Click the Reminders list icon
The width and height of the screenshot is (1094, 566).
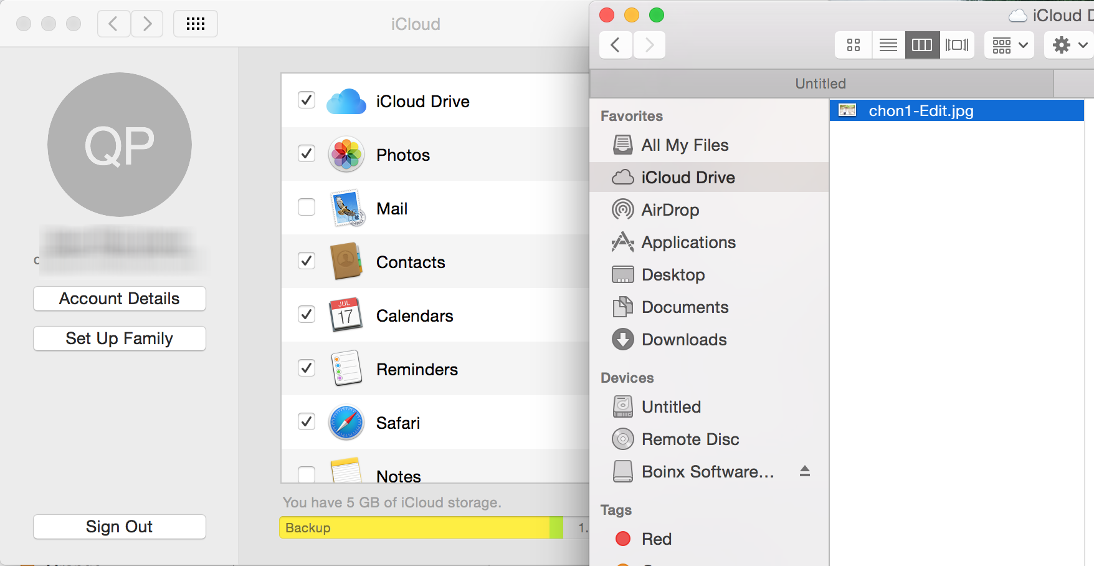pos(346,368)
